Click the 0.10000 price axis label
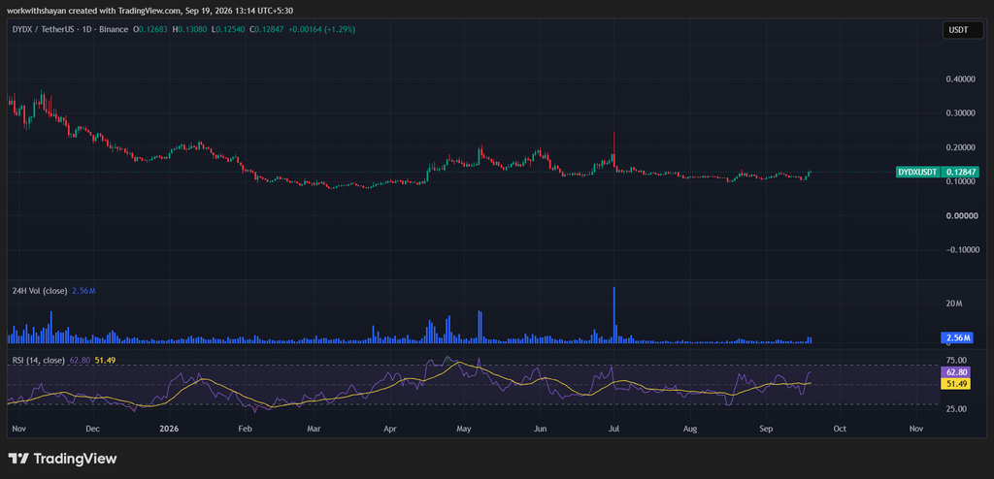994x479 pixels. 960,182
